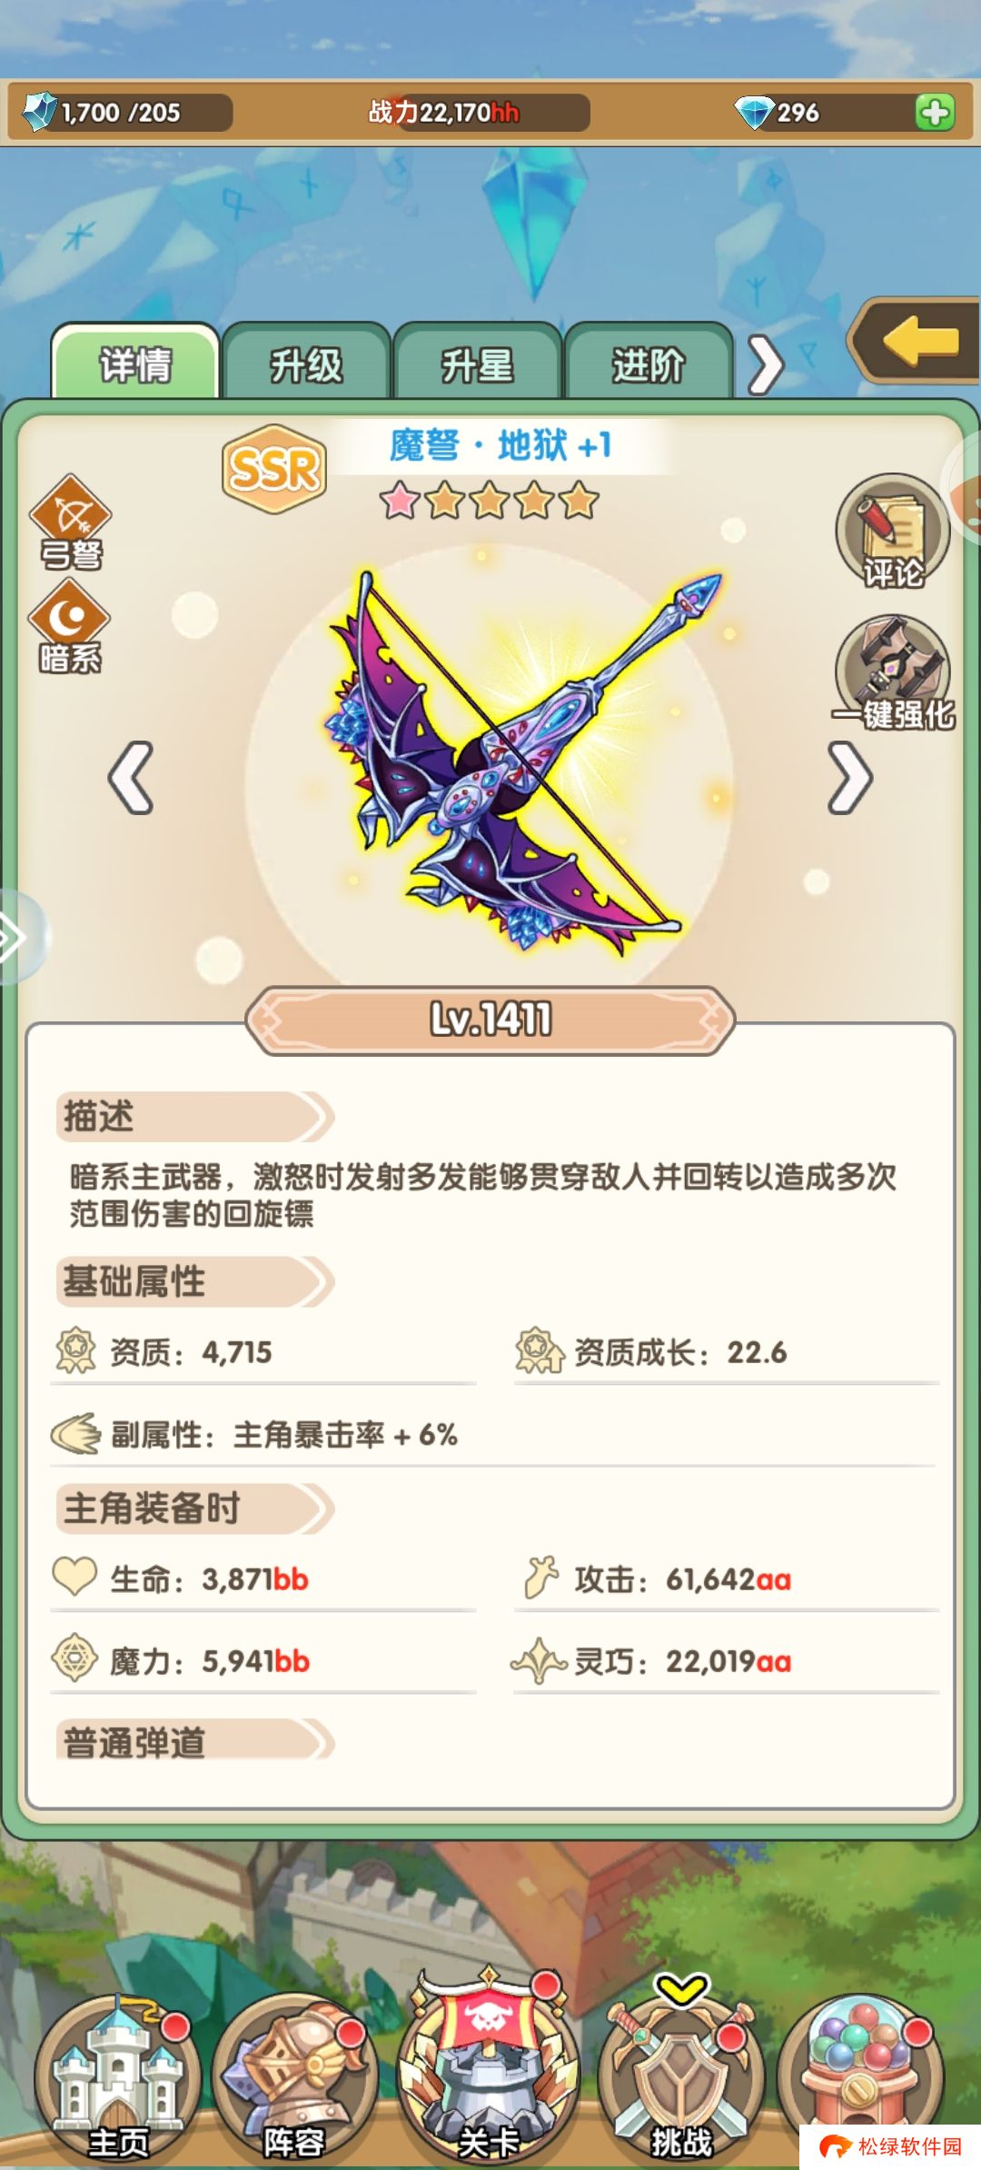
Task: Tap the 弓弩 crossbow type icon
Action: [x=71, y=523]
